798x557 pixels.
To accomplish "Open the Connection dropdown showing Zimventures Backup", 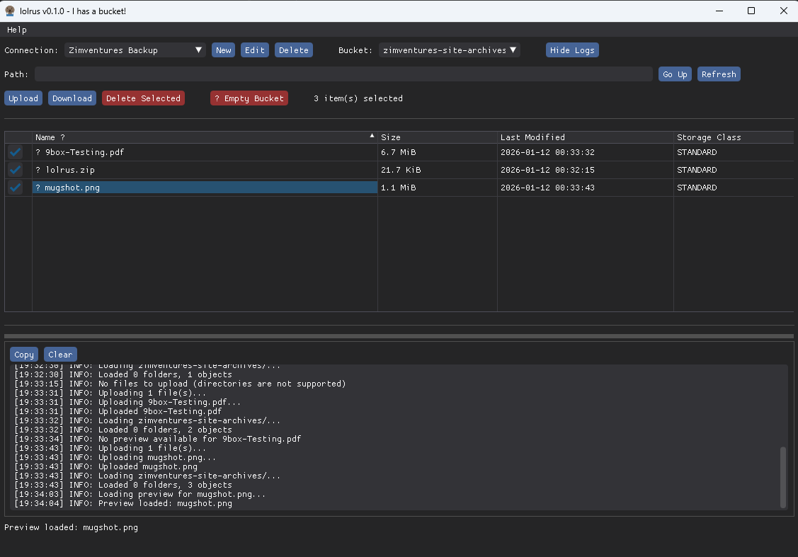I will 135,50.
